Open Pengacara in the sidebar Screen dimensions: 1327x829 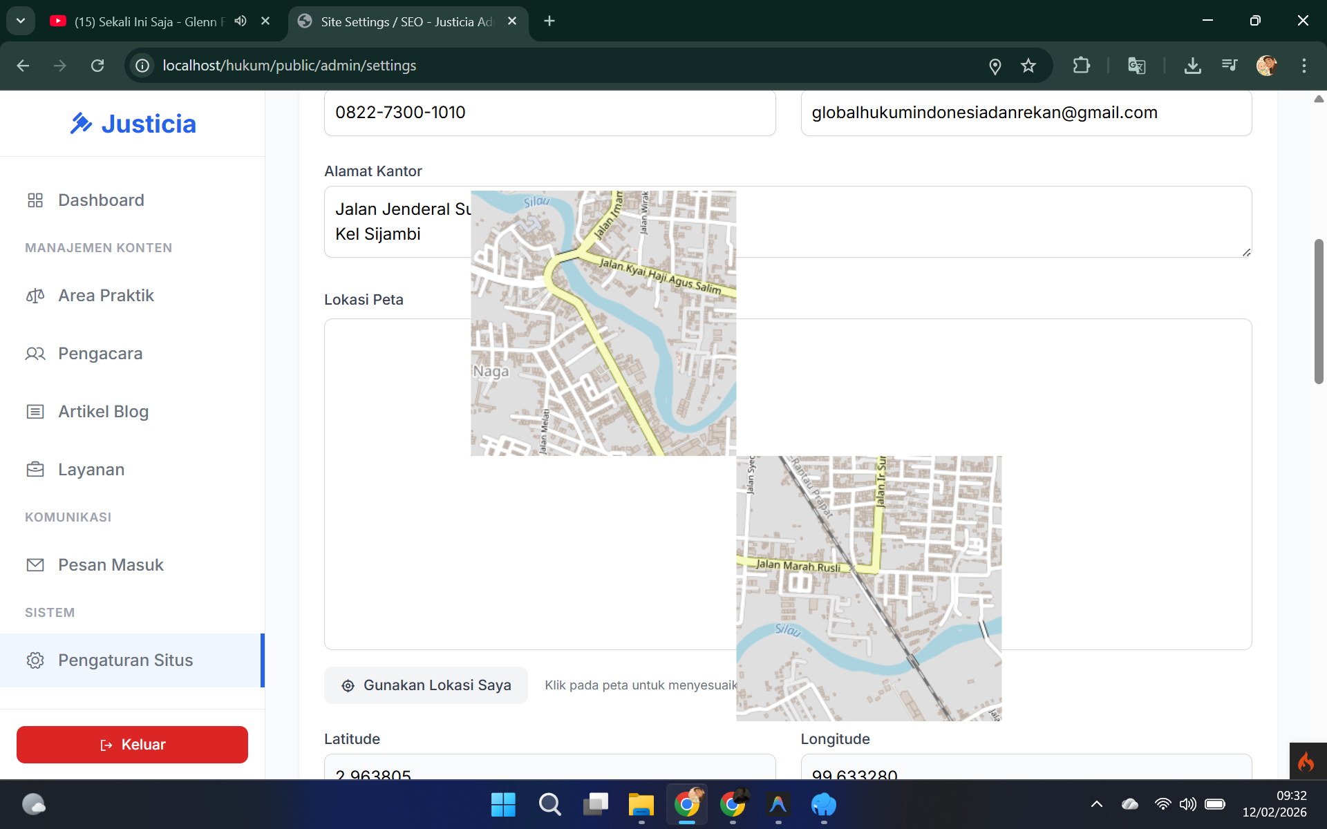click(100, 354)
